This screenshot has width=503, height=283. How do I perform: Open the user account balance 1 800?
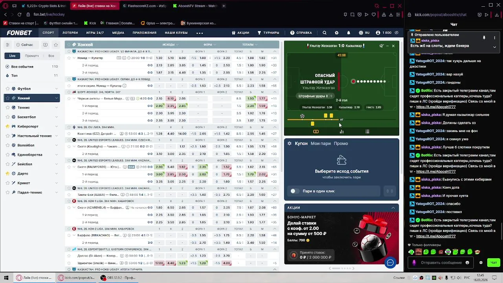[x=384, y=33]
